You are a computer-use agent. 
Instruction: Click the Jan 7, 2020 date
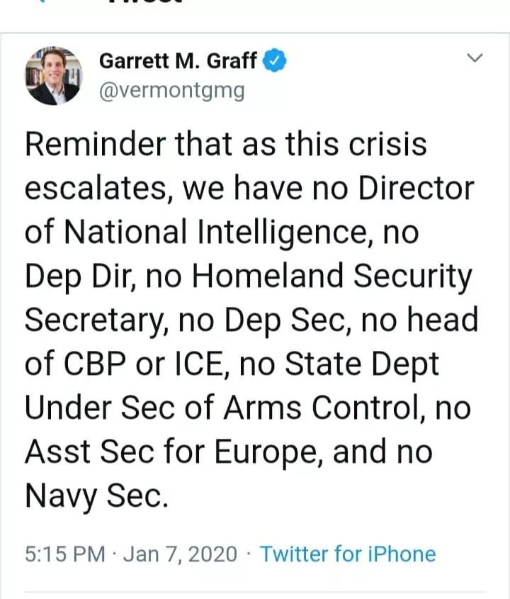click(181, 554)
